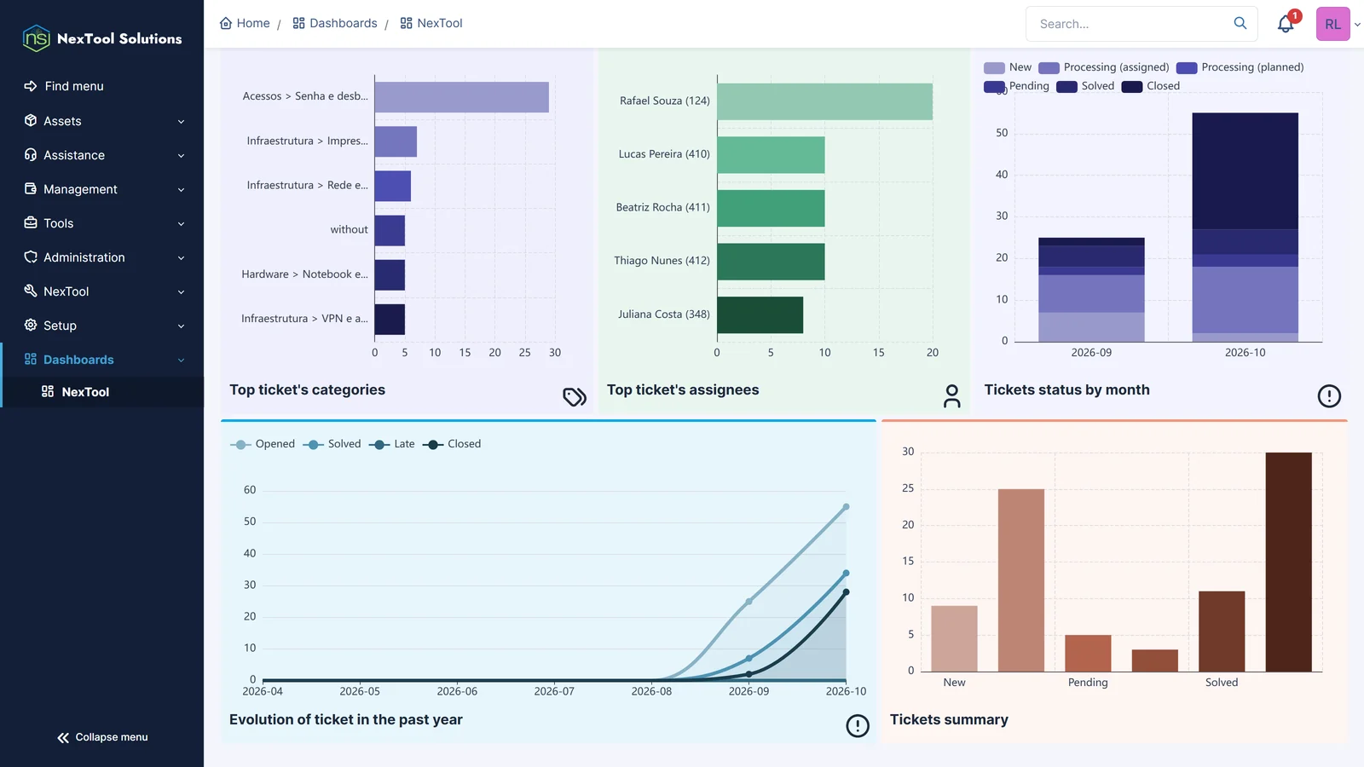The image size is (1364, 767).
Task: Click the NexTool wrench icon in sidebar
Action: pos(31,291)
